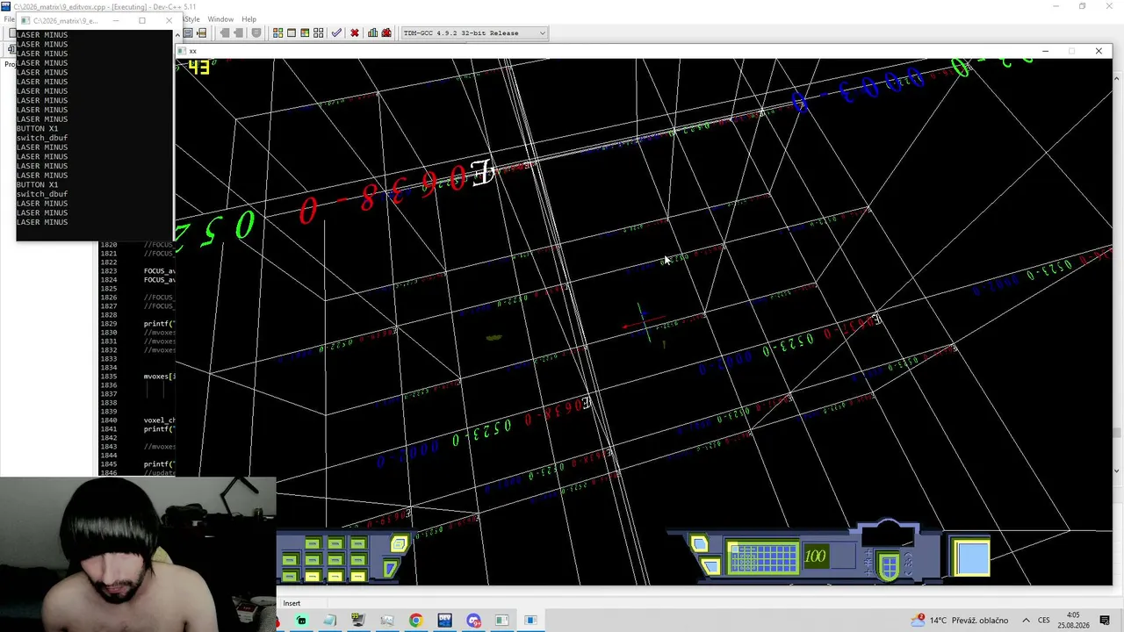1124x632 pixels.
Task: Click the shield-shaped grid icon in HUD
Action: [888, 564]
